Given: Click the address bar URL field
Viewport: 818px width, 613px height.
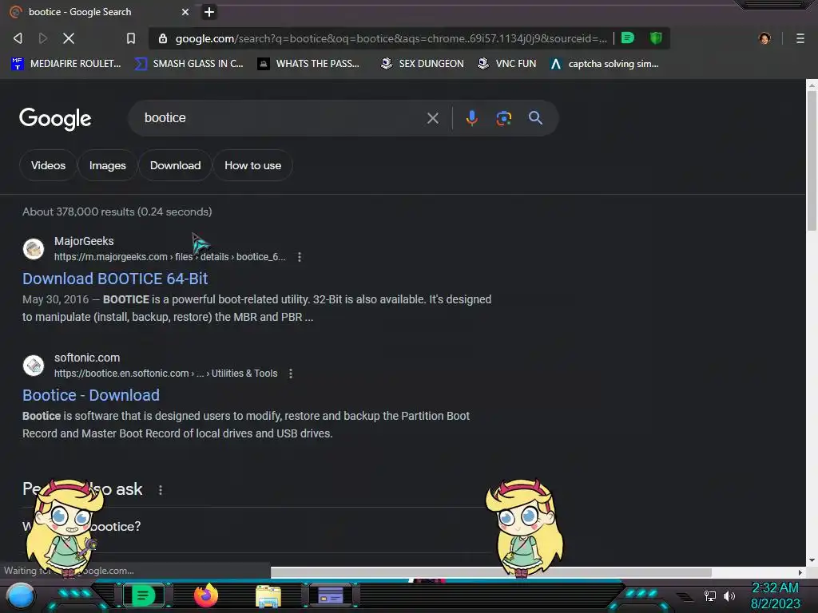Looking at the screenshot, I should (x=391, y=38).
